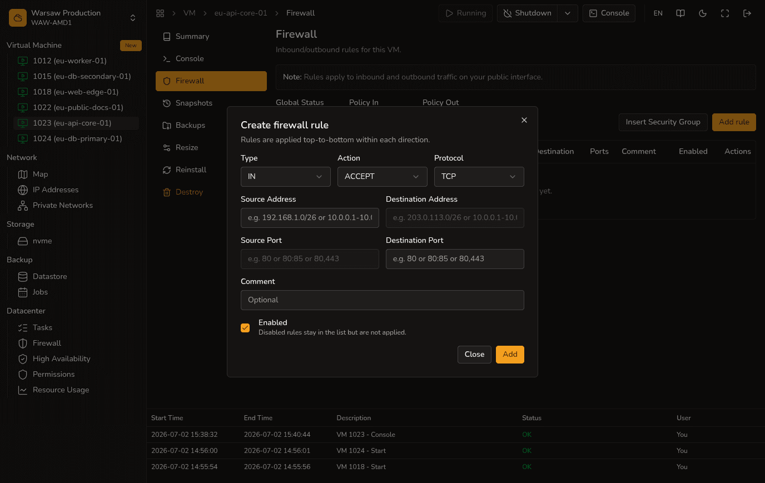Click the Source Port input field
This screenshot has width=765, height=483.
click(310, 258)
